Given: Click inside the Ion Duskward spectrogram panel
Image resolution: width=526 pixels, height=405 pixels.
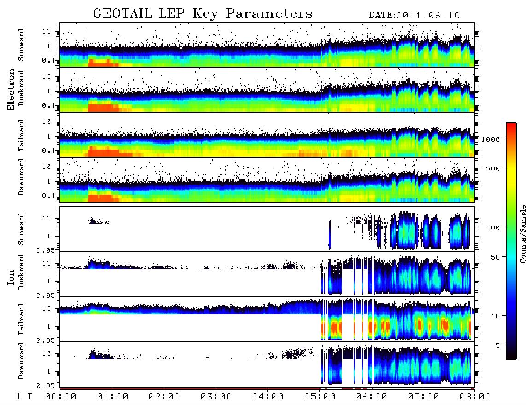Looking at the screenshot, I should (x=267, y=274).
